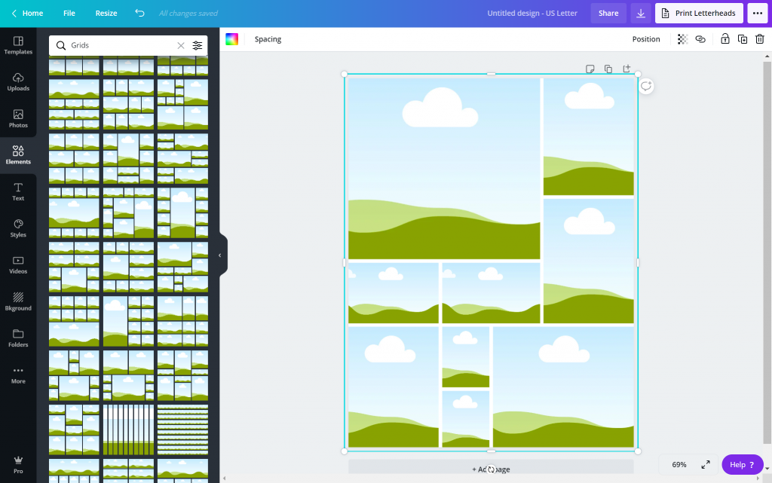The height and width of the screenshot is (483, 772).
Task: Click the comment bubble icon beside canvas
Action: pyautogui.click(x=646, y=86)
